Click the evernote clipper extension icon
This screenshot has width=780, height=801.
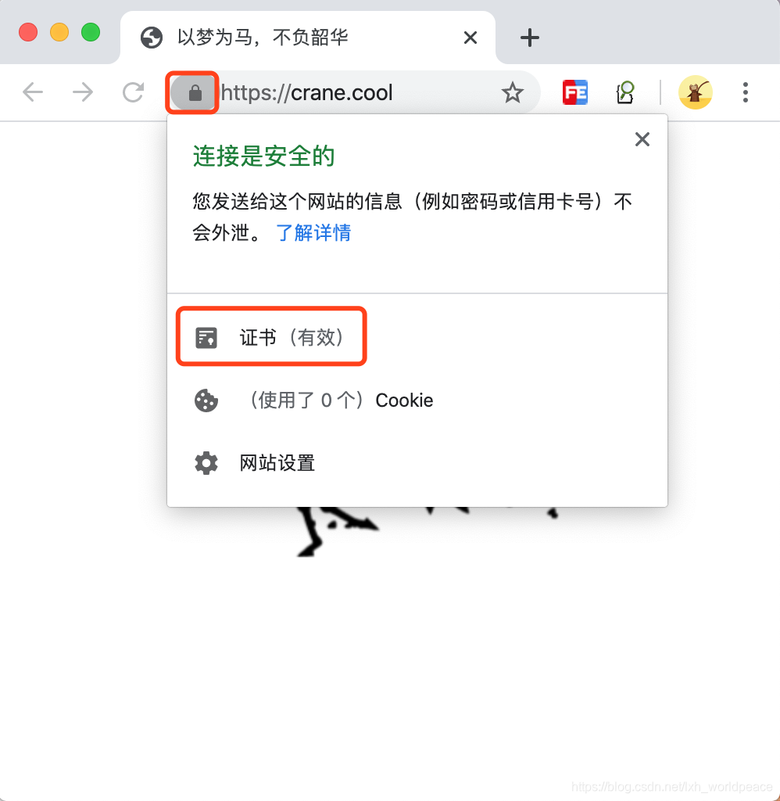pyautogui.click(x=624, y=92)
